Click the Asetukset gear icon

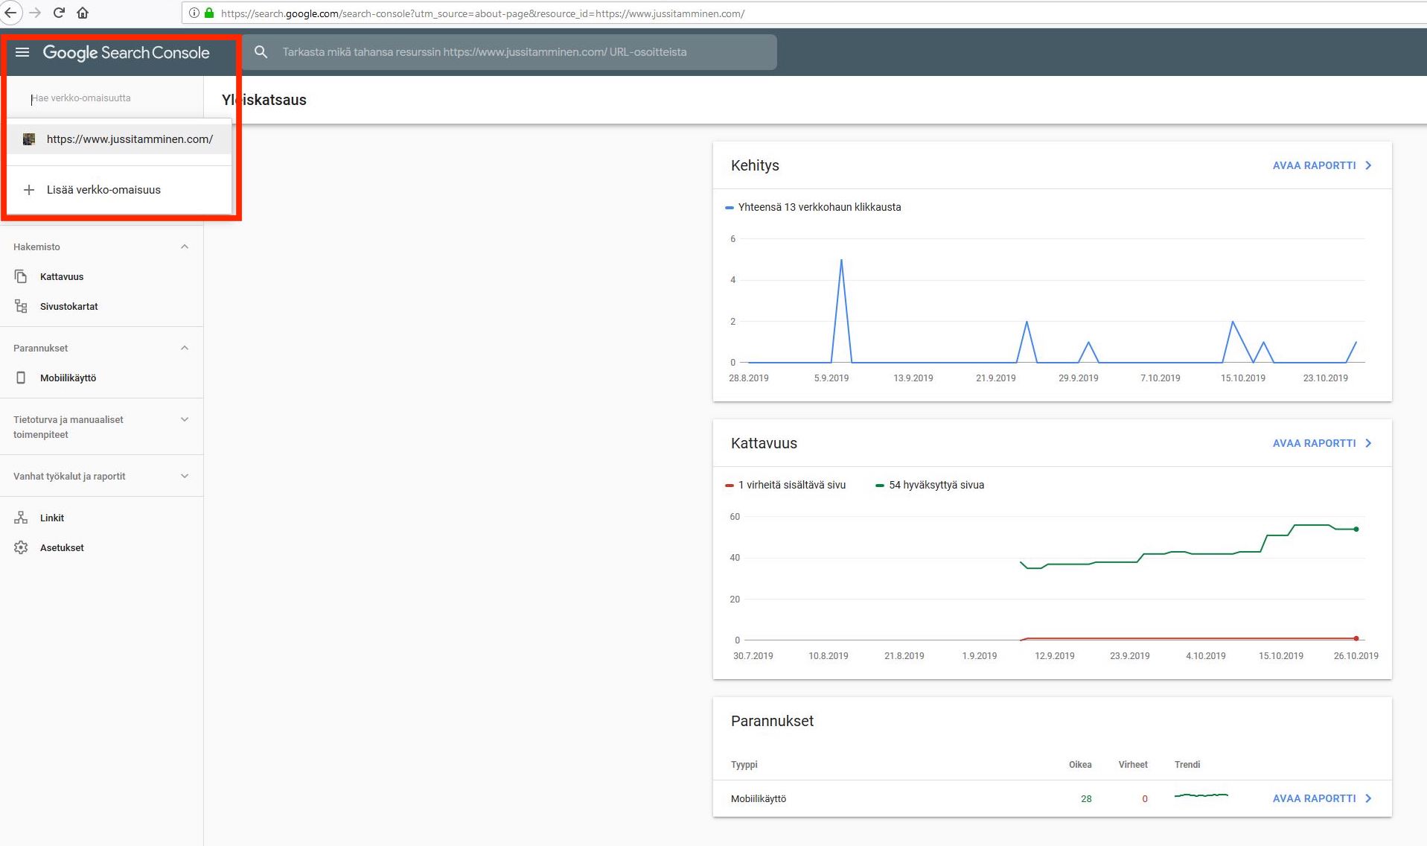pos(21,547)
